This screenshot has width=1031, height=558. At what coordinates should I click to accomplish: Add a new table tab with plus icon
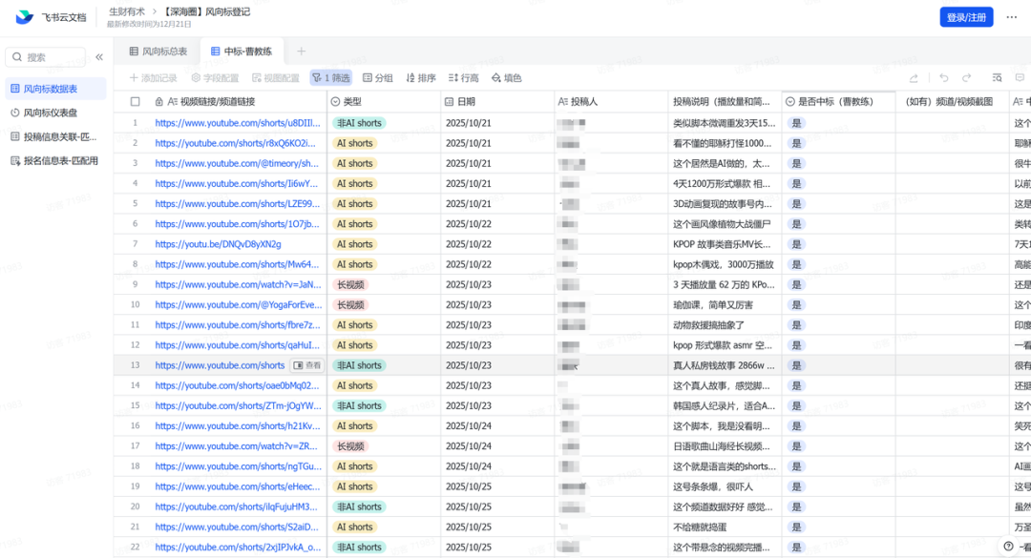coord(301,52)
